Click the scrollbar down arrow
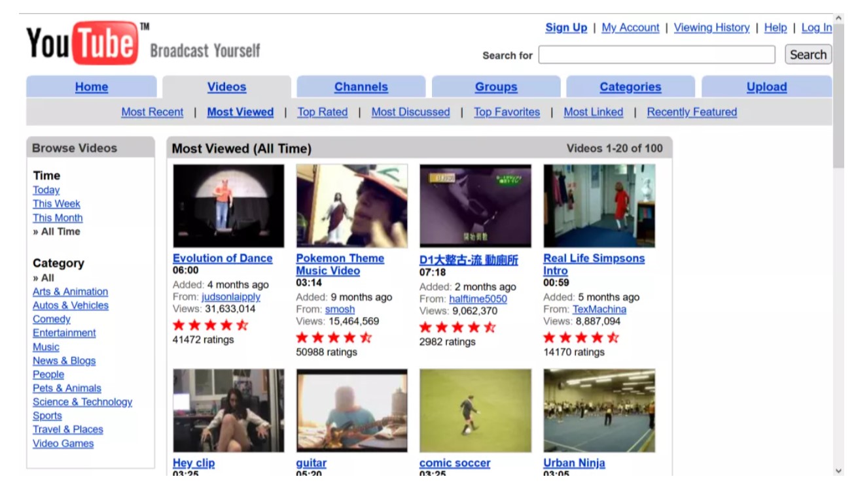 point(838,470)
